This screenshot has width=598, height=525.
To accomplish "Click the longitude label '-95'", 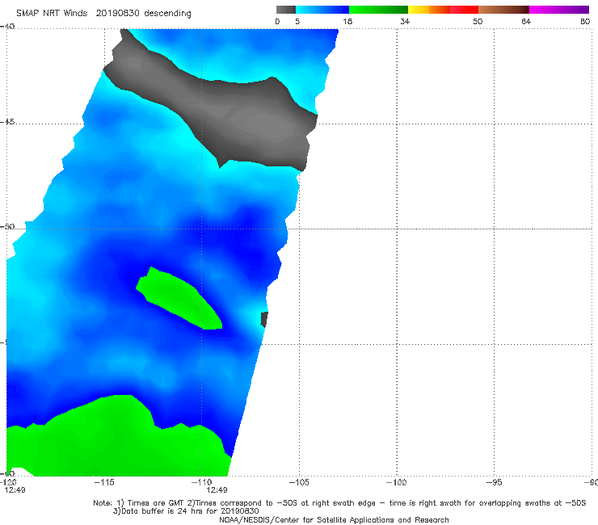I will tap(494, 482).
